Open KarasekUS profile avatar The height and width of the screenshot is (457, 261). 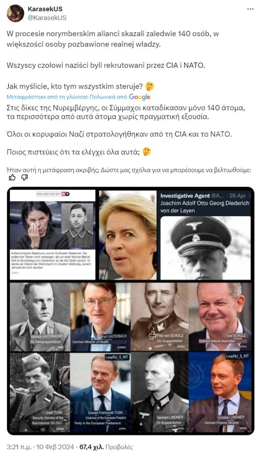[15, 13]
